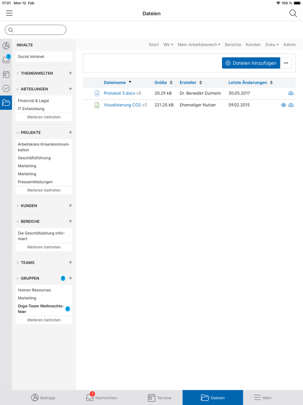Click the Dateien hinzufügen button
The width and height of the screenshot is (303, 405).
coord(251,63)
